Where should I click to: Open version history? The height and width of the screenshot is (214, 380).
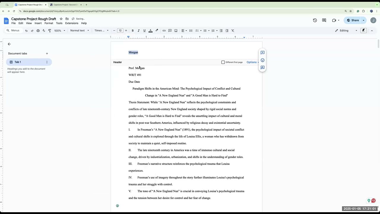click(x=315, y=20)
